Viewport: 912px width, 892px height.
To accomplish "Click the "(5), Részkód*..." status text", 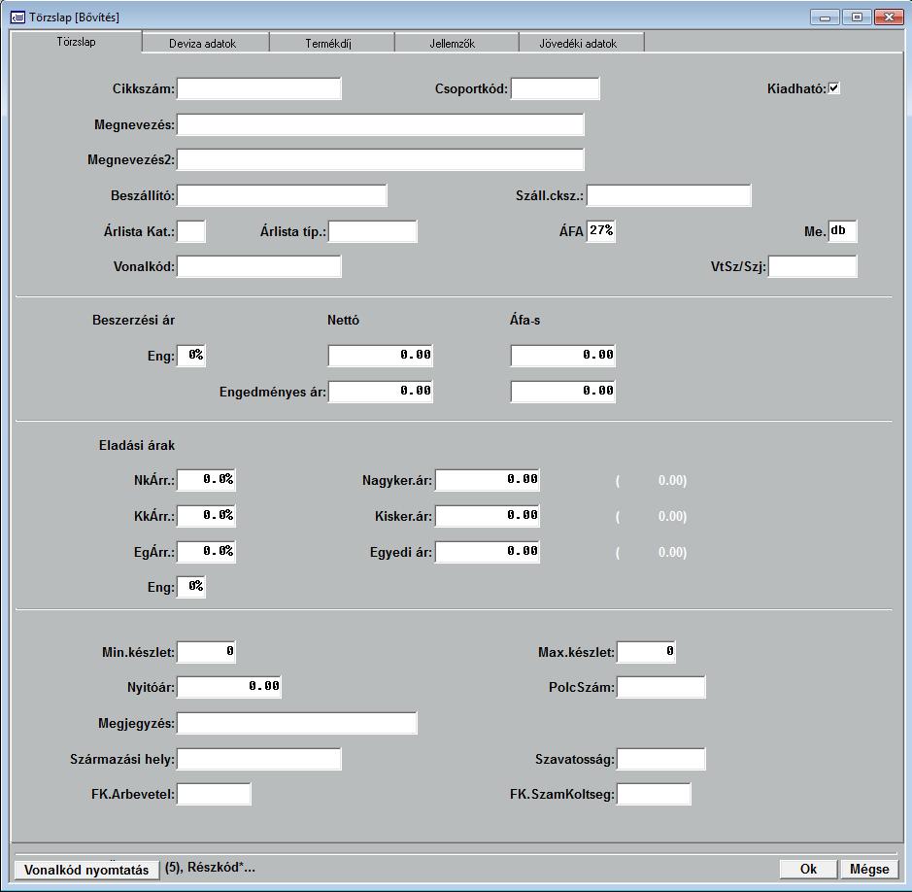I will point(210,868).
